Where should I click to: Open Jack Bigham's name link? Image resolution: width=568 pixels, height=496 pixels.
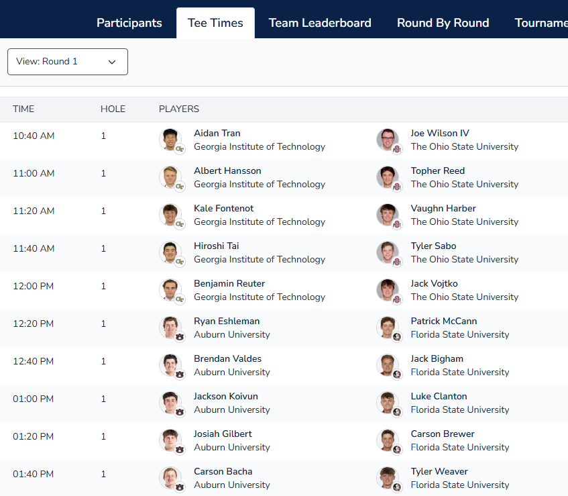[x=437, y=358]
